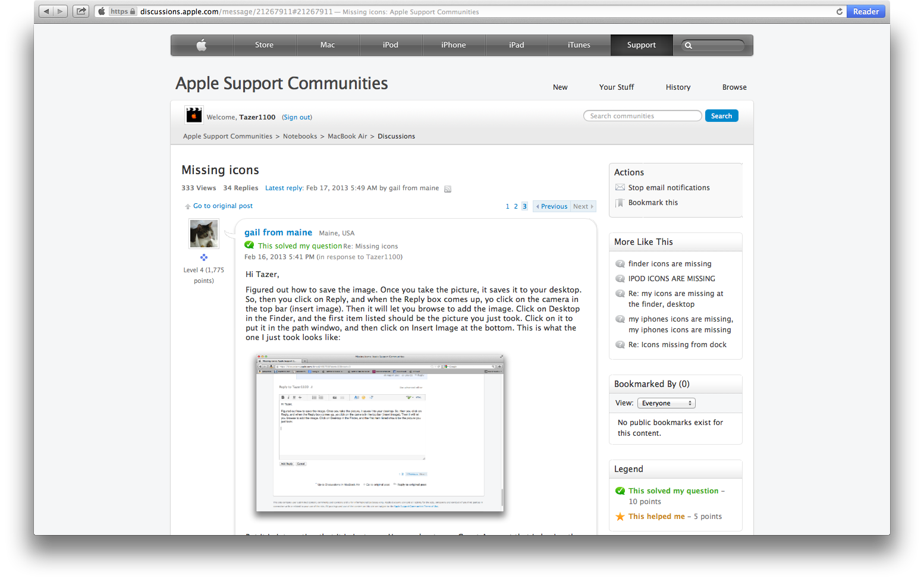Image resolution: width=924 pixels, height=582 pixels.
Task: Go back with Safari's back arrow
Action: pos(46,11)
